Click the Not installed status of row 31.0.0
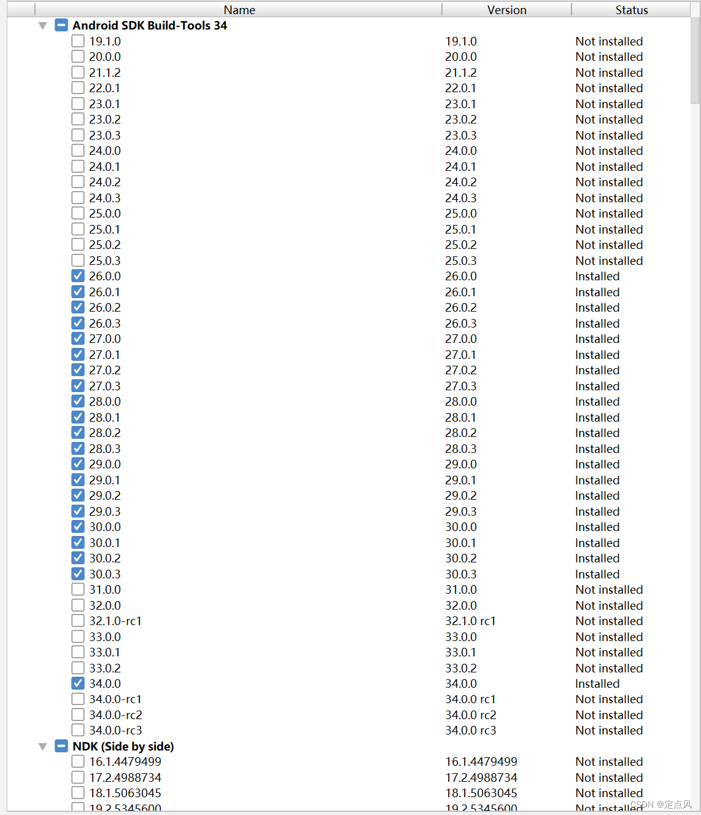The width and height of the screenshot is (701, 815). [x=609, y=589]
